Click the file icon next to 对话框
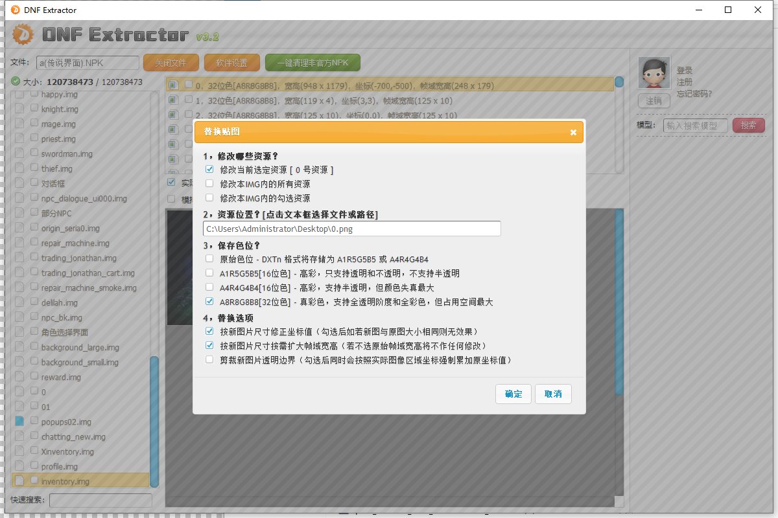The width and height of the screenshot is (778, 518). point(19,183)
